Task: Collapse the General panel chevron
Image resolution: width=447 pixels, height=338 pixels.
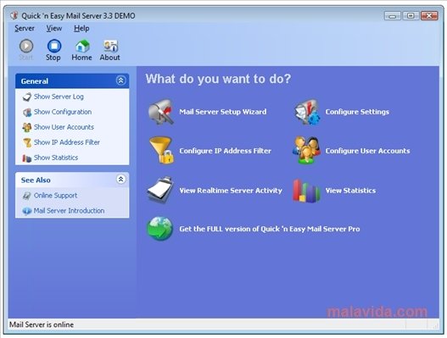Action: point(121,80)
